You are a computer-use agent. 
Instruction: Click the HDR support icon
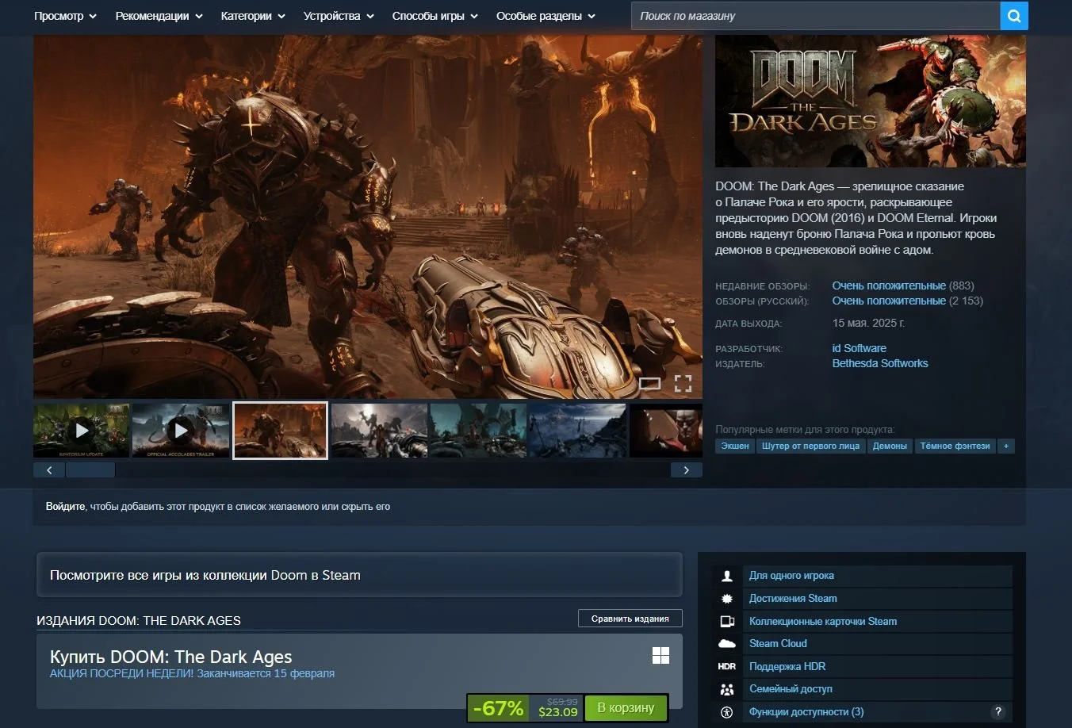tap(726, 667)
